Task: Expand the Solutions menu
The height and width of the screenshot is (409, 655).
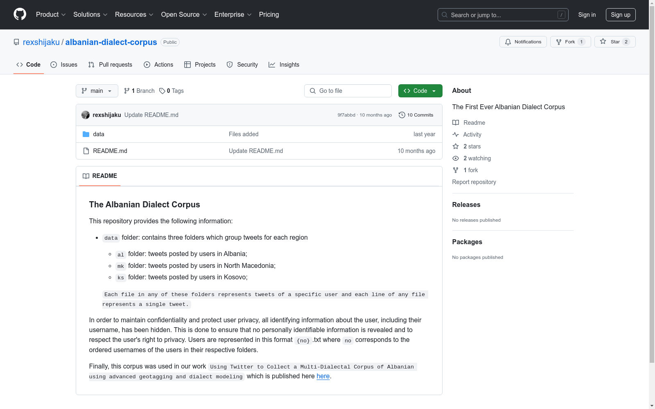Action: click(x=90, y=15)
